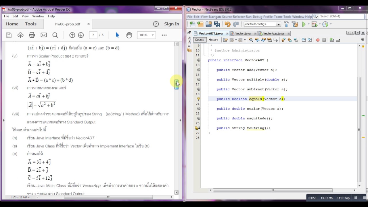
Task: Click the Print icon in Acrobat toolbar
Action: [x=32, y=35]
